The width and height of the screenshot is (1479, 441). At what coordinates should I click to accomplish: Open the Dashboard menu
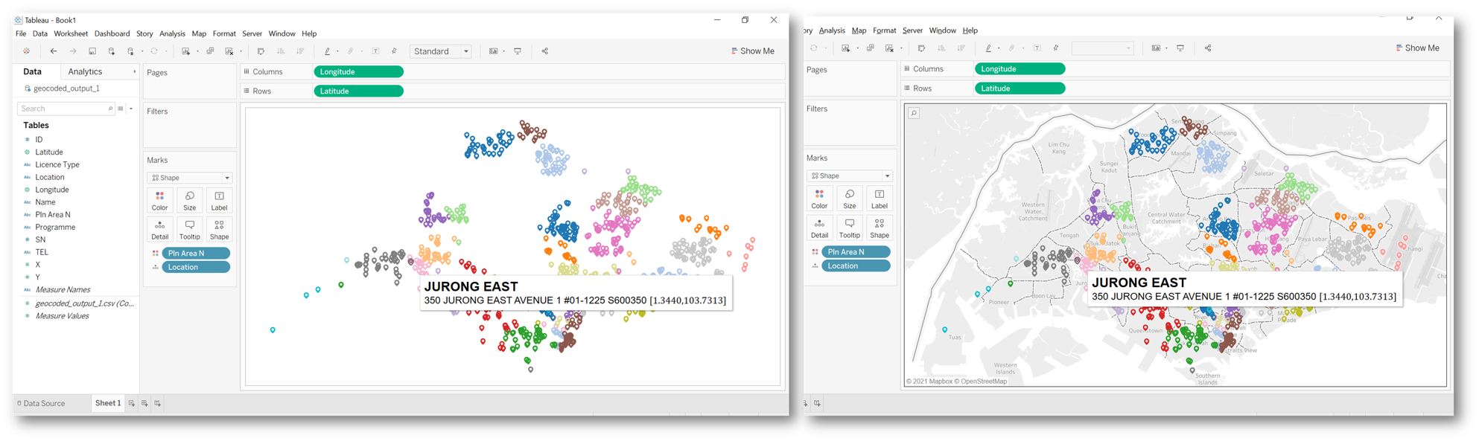click(x=112, y=33)
